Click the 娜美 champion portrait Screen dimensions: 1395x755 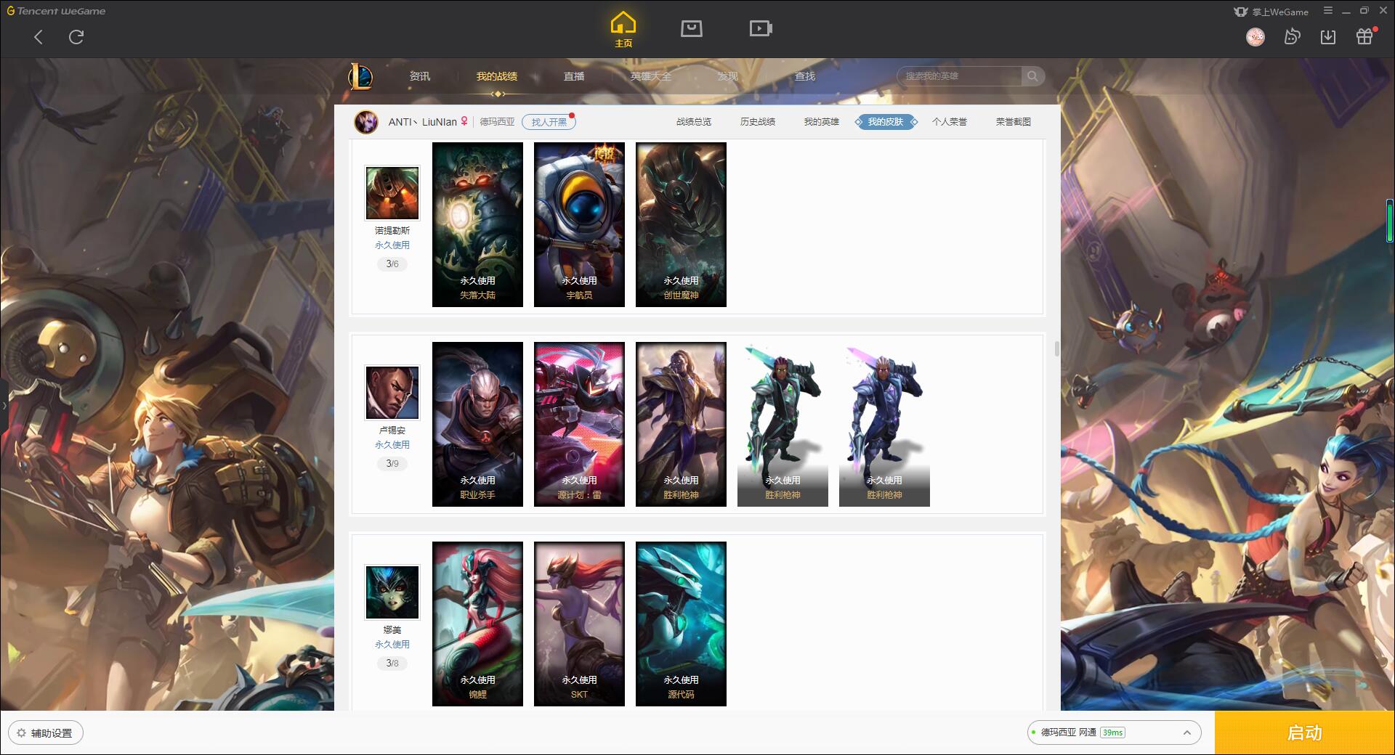tap(392, 592)
